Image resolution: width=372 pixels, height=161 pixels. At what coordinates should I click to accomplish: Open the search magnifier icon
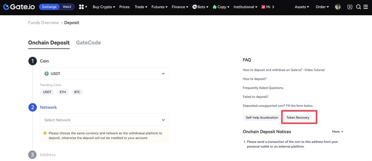point(358,7)
